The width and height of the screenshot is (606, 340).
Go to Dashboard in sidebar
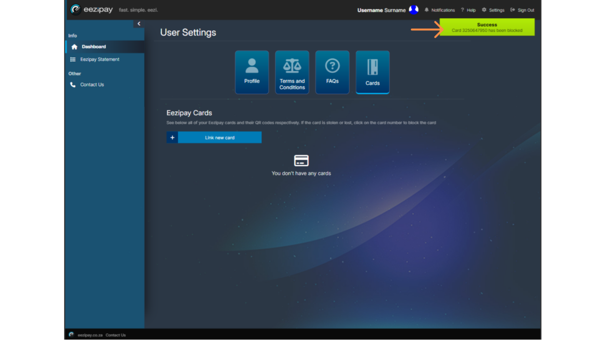105,47
